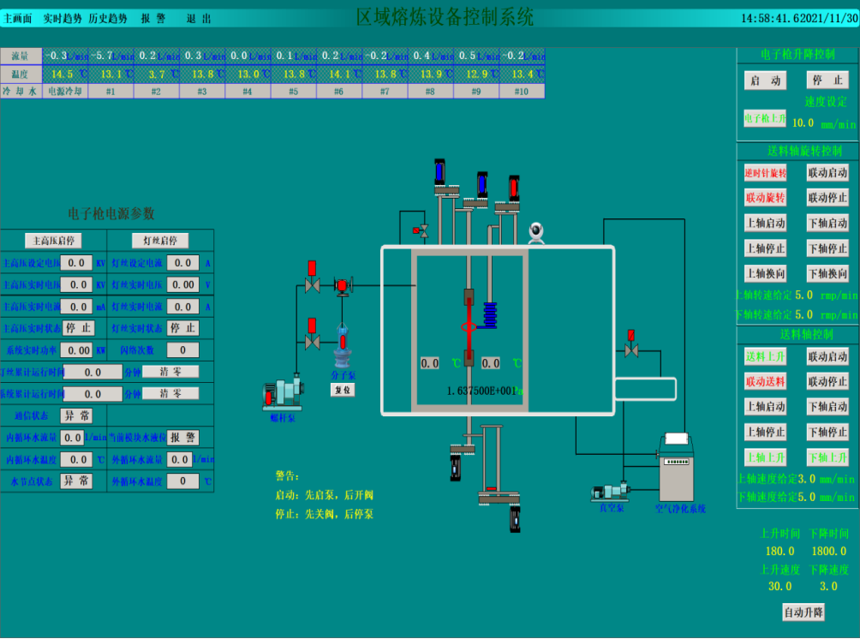The image size is (860, 639).
Task: Click the small red valve at chamber top-left
Action: (421, 230)
